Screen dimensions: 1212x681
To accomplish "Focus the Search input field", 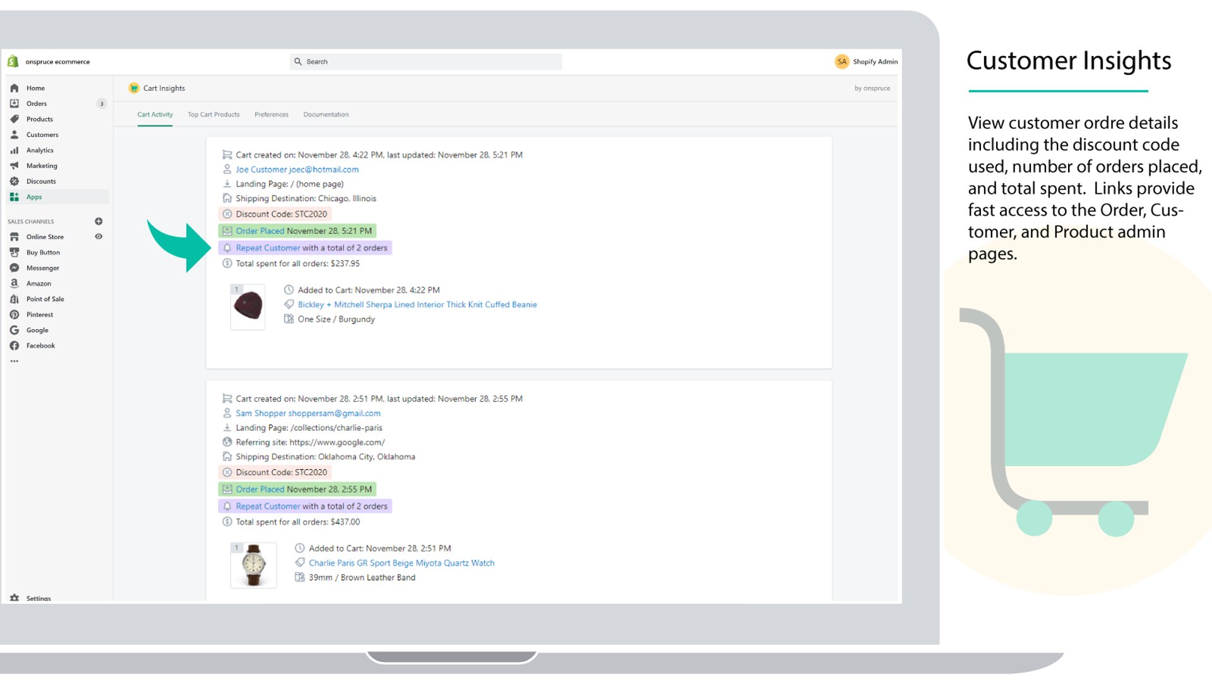I will (426, 61).
